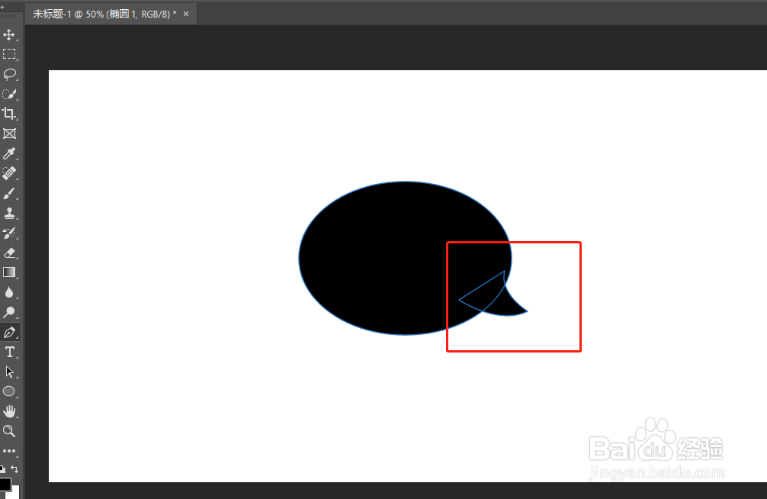Viewport: 767px width, 499px height.
Task: Select the Horizontal Type tool
Action: (9, 352)
